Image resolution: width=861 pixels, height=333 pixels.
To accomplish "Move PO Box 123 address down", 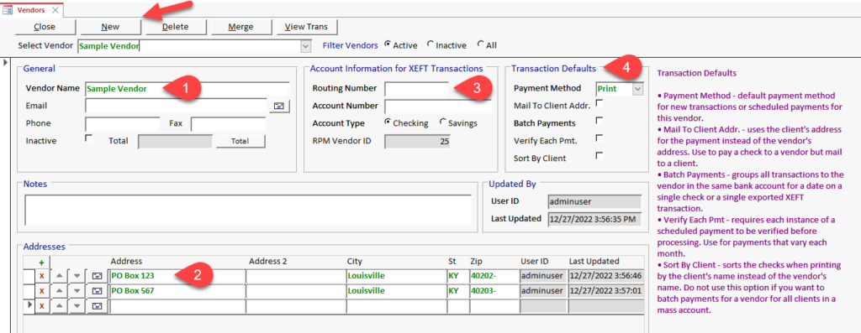I will coord(77,276).
